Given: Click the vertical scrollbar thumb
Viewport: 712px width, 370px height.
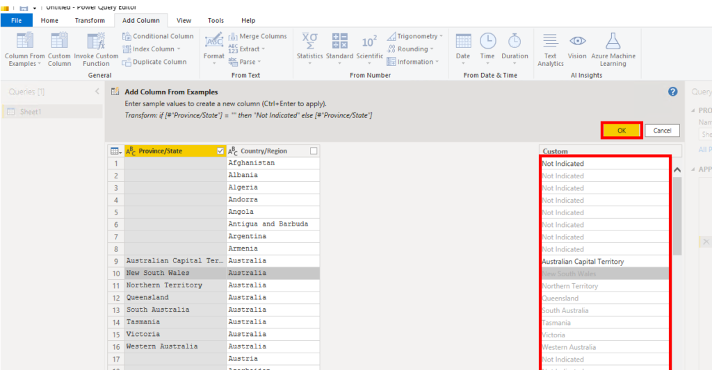Looking at the screenshot, I should [x=677, y=215].
